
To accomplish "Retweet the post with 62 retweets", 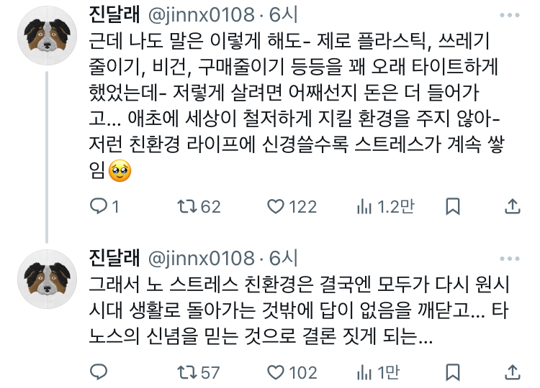I will tap(187, 207).
